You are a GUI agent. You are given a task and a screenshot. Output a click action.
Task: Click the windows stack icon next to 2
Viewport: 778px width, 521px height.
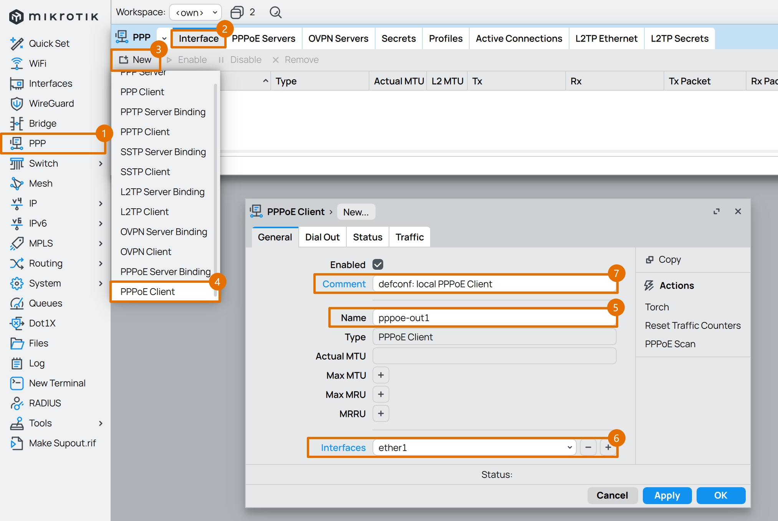tap(237, 12)
